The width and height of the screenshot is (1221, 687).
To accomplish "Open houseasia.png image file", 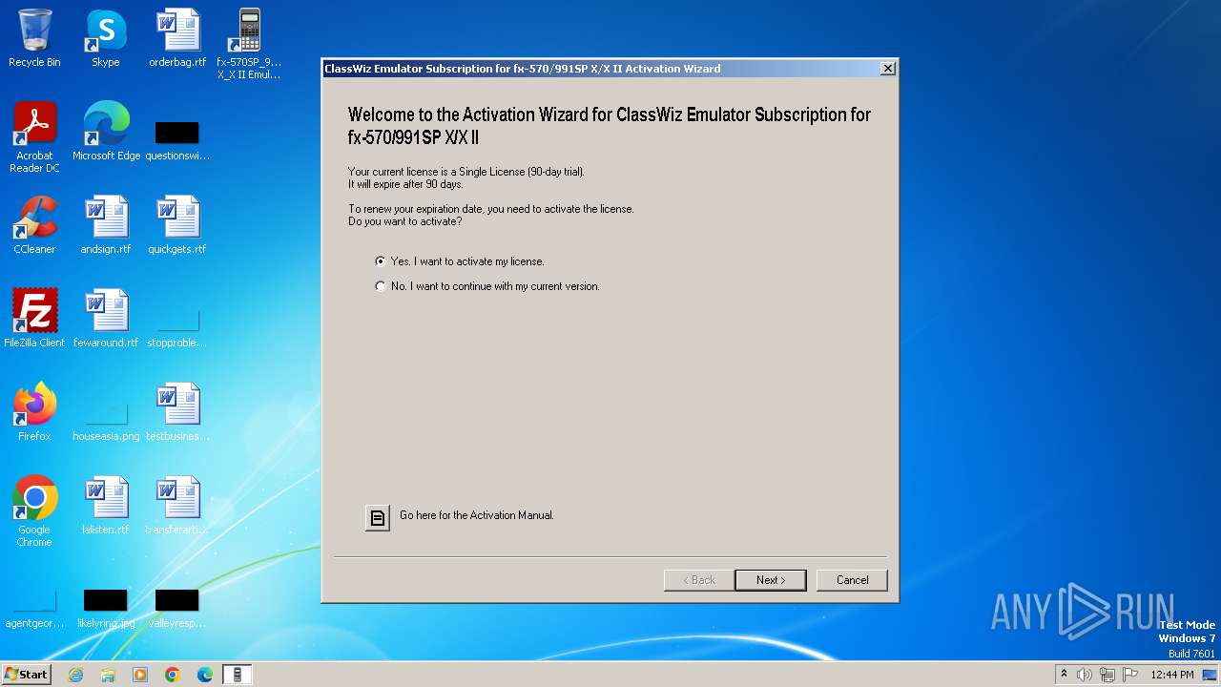I will 106,420.
